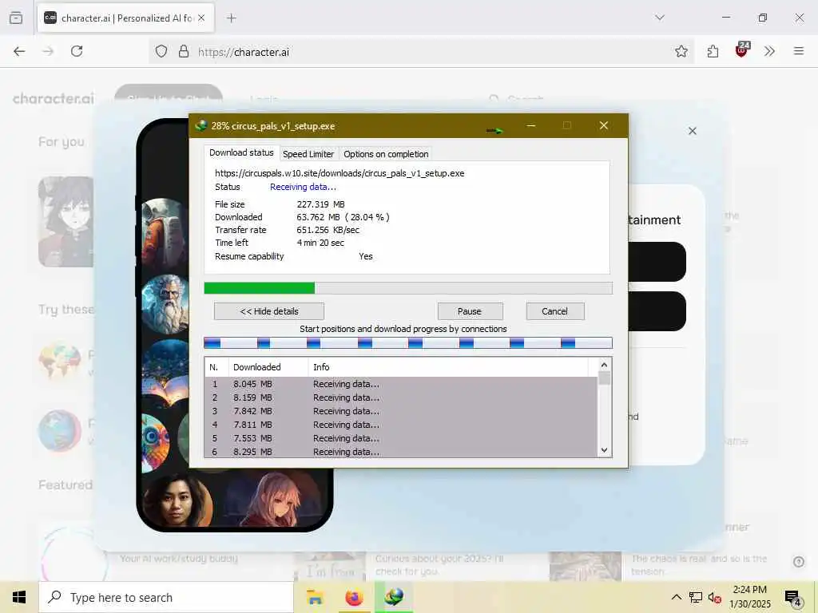Image resolution: width=818 pixels, height=613 pixels.
Task: Open a new browser tab
Action: (x=232, y=18)
